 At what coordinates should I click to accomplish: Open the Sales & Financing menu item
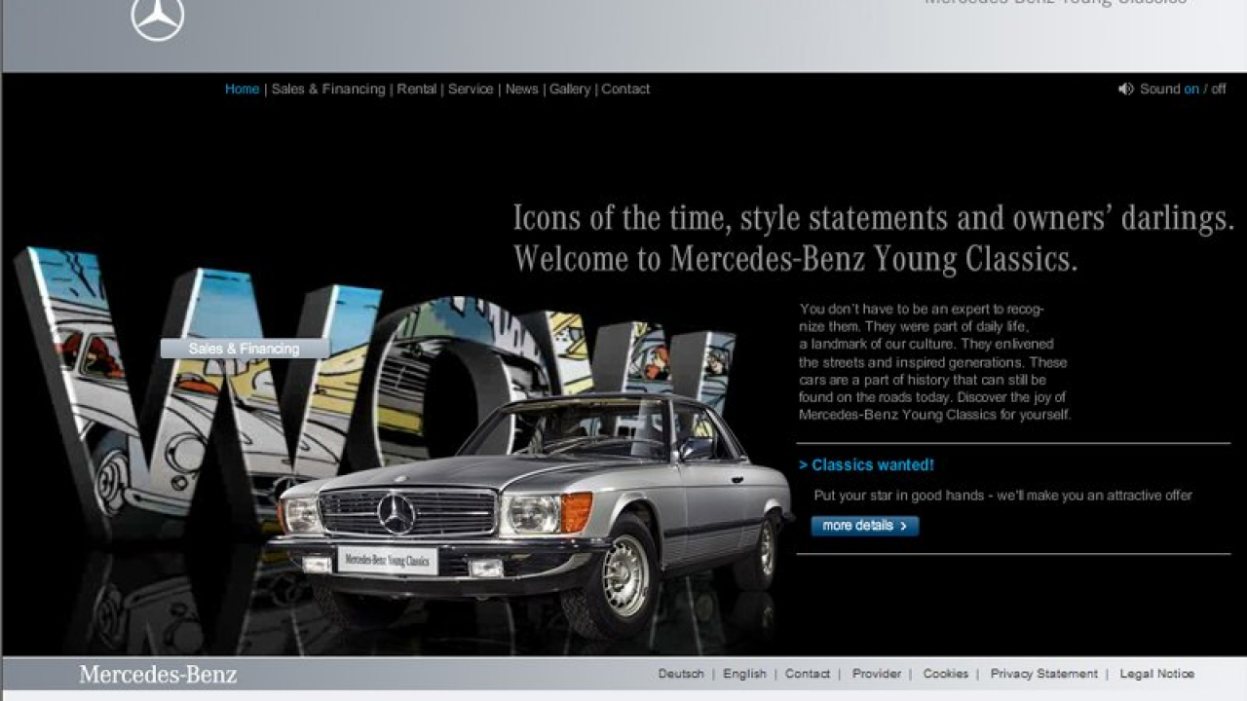click(328, 89)
